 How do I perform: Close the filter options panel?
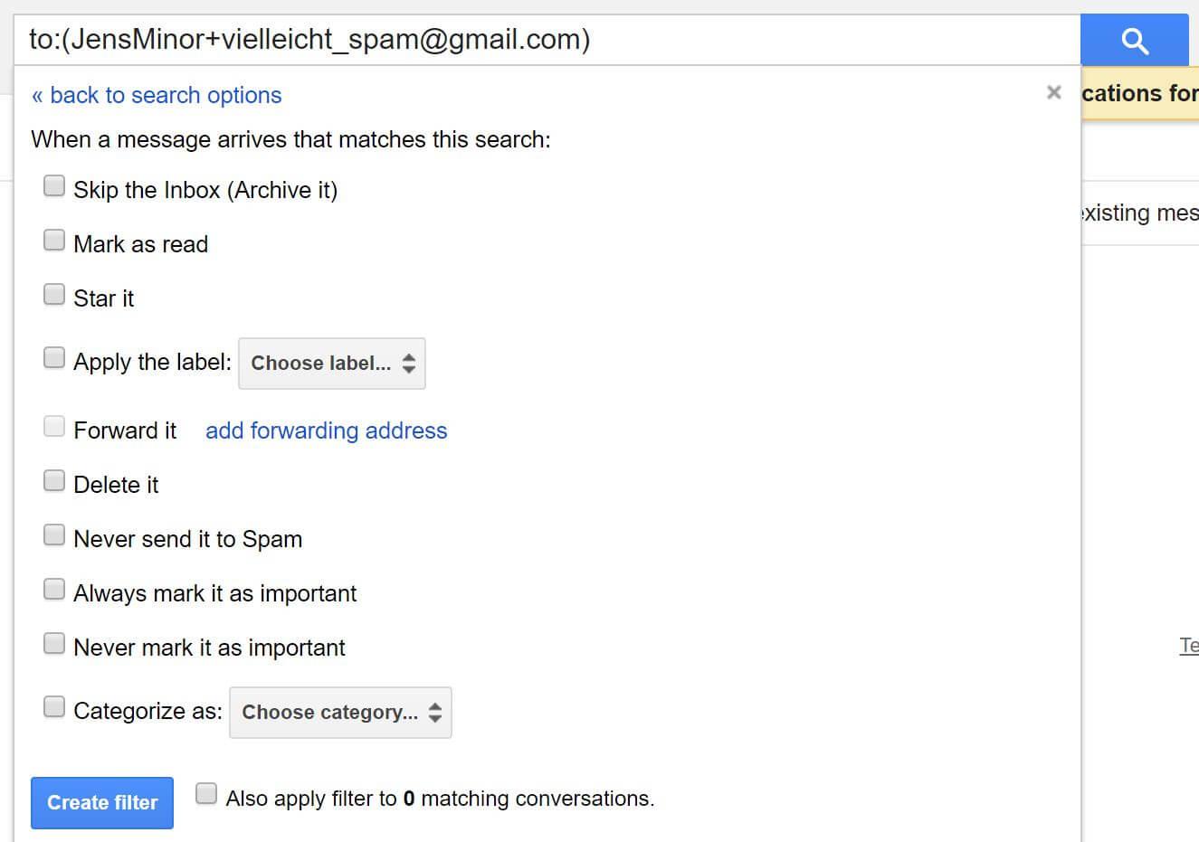[1053, 92]
